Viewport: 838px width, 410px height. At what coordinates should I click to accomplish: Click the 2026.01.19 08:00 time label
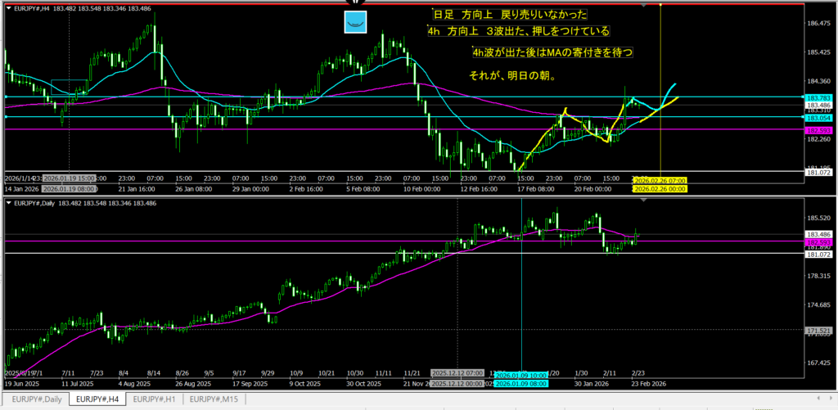[69, 188]
